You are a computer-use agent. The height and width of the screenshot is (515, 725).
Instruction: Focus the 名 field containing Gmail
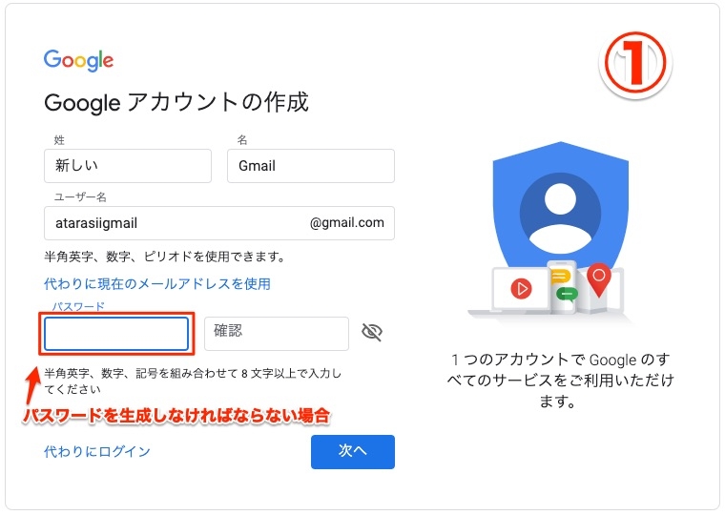click(310, 166)
